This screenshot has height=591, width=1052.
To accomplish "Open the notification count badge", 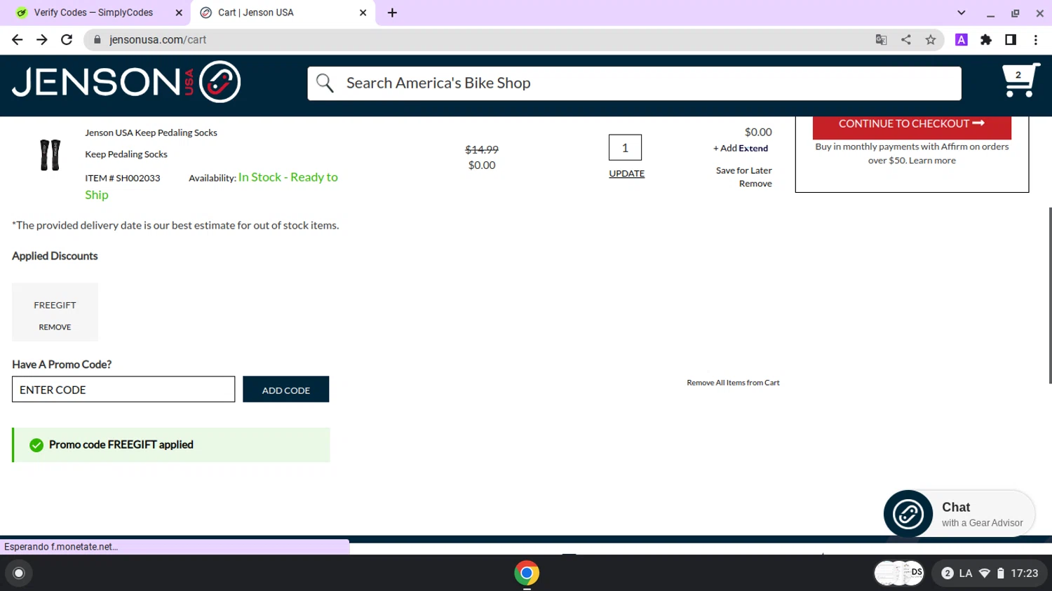I will point(948,573).
